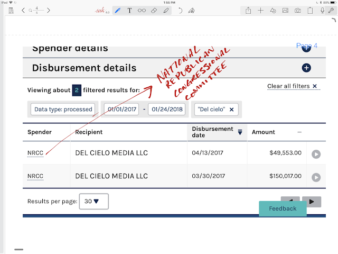Open the camera capture tool
The height and width of the screenshot is (254, 338).
(298, 11)
